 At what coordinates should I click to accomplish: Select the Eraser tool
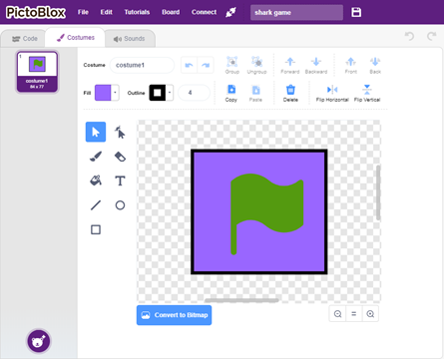point(120,157)
